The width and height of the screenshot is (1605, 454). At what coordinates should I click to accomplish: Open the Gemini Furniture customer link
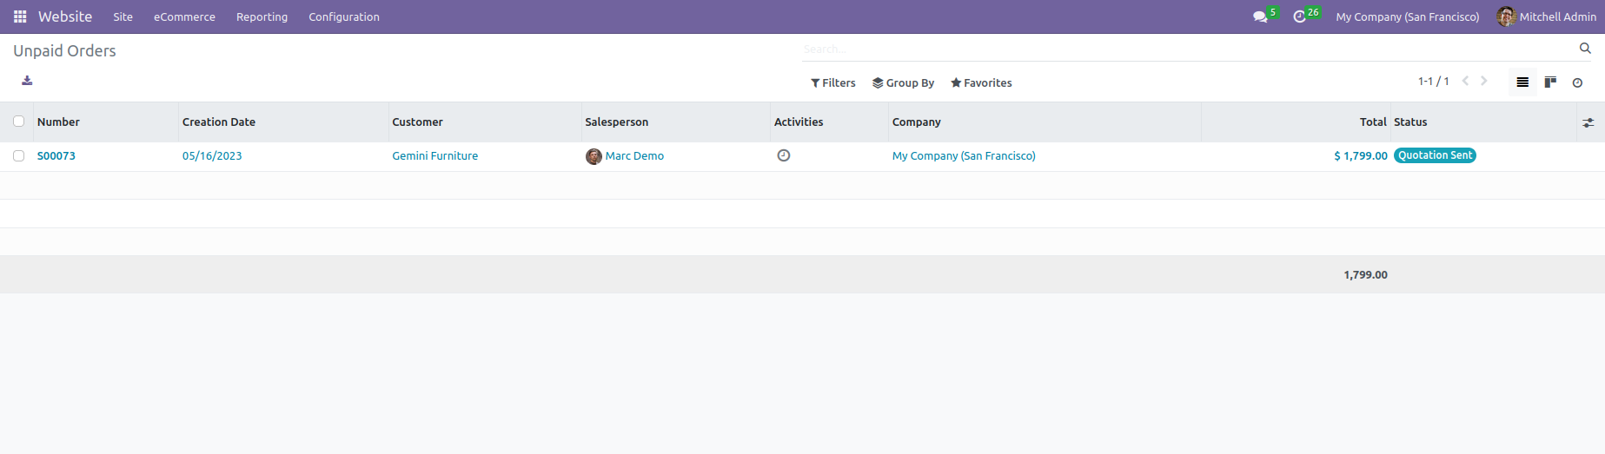click(434, 156)
